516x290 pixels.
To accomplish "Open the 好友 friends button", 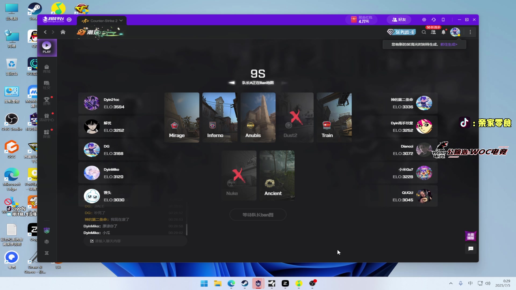I will pos(399,20).
